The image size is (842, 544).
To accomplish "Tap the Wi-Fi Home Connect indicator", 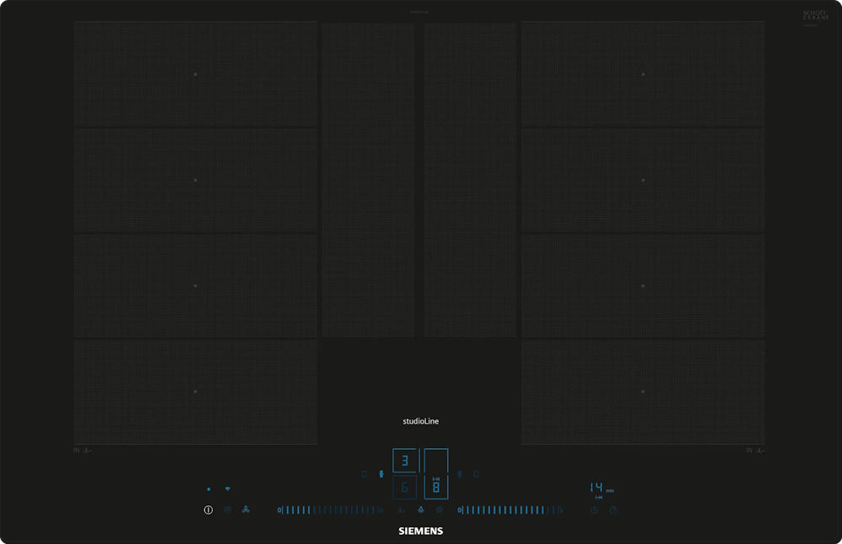I will coord(227,489).
